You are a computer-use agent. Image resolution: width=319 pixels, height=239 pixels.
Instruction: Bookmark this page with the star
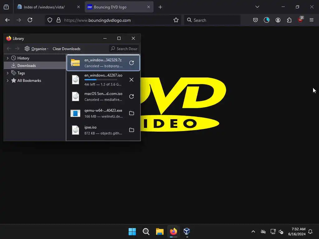coord(176,20)
